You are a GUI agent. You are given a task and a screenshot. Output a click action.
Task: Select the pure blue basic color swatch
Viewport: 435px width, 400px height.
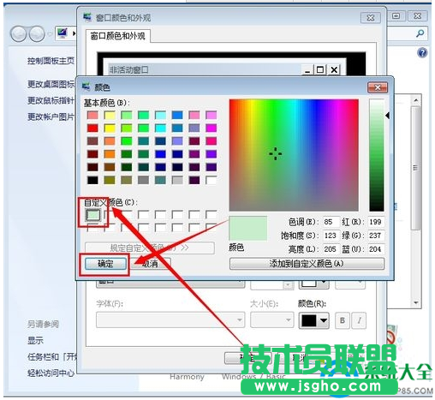click(x=160, y=154)
